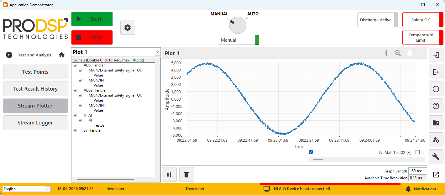Select MAIN/External_safety_signal_OK under ADS Handler
The image size is (445, 195).
coord(115,70)
